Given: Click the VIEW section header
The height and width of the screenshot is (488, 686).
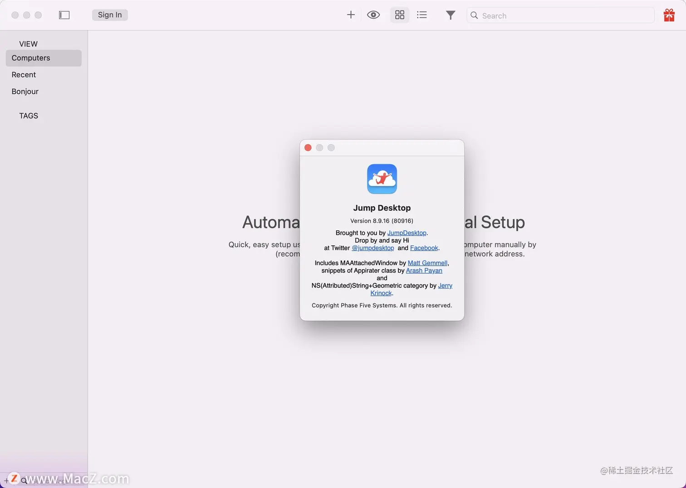Looking at the screenshot, I should point(29,44).
